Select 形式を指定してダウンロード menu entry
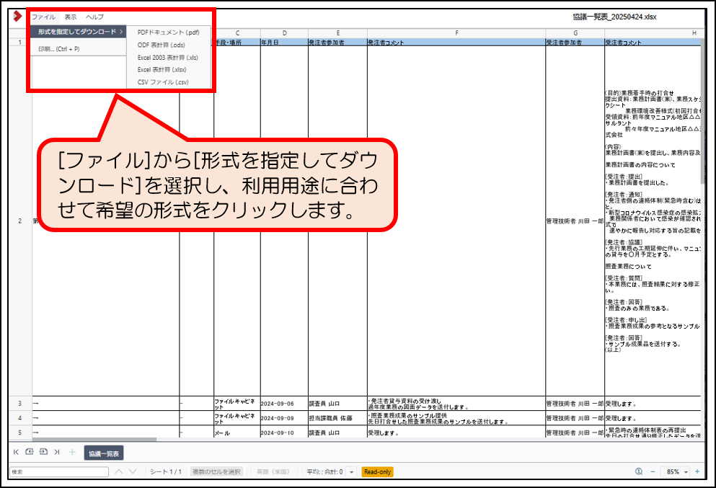Image resolution: width=716 pixels, height=488 pixels. (79, 32)
